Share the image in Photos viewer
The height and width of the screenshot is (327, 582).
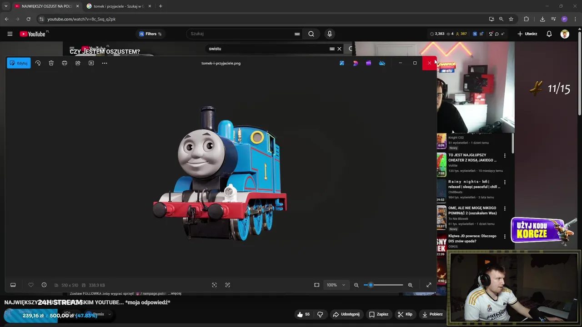click(78, 63)
